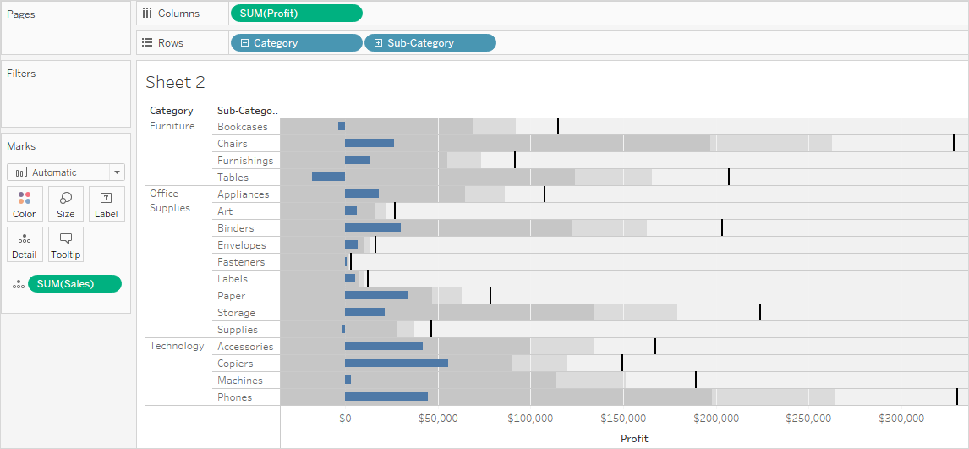Image resolution: width=969 pixels, height=449 pixels.
Task: Select the Technology category label
Action: (177, 346)
